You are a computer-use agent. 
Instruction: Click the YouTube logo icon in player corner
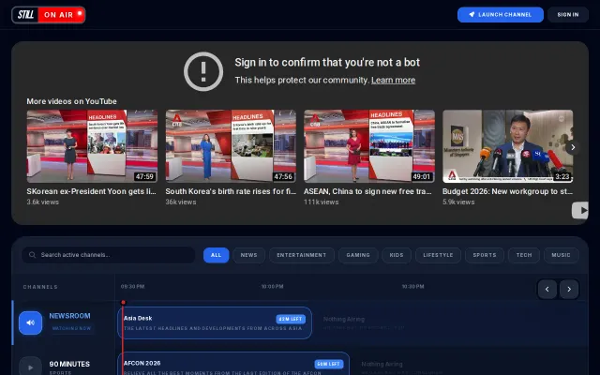(580, 210)
